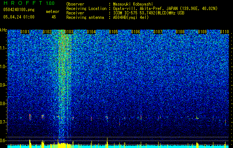This screenshot has width=233, height=148.
Task: Click the ICOM IC-575 receiver text
Action: click(149, 13)
